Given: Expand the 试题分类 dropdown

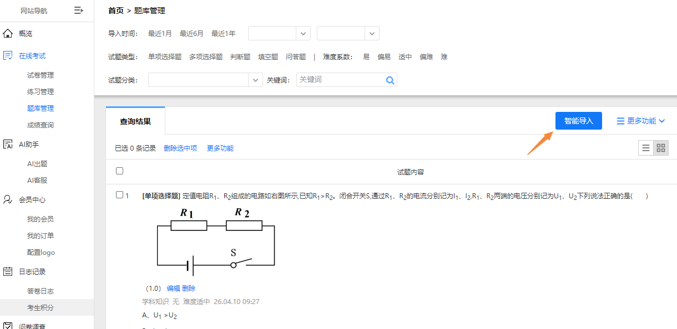Looking at the screenshot, I should click(x=204, y=80).
